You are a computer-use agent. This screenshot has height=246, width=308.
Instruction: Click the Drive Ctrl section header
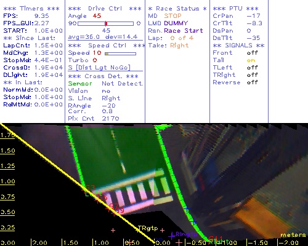(105, 9)
